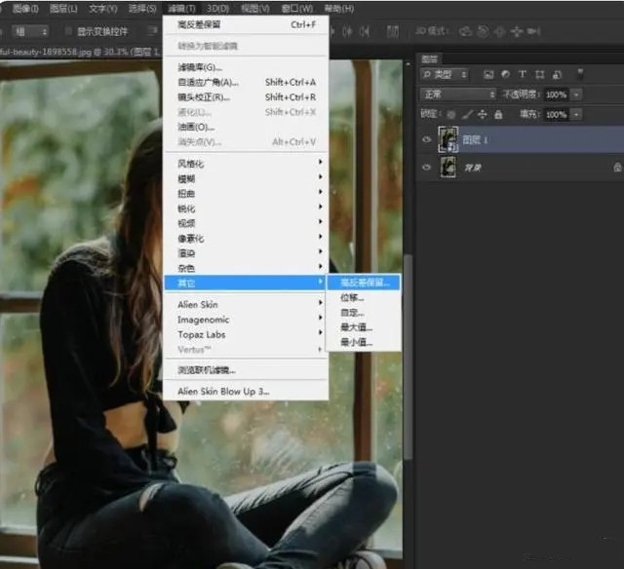Open the 正常 blend mode dropdown

(x=458, y=95)
